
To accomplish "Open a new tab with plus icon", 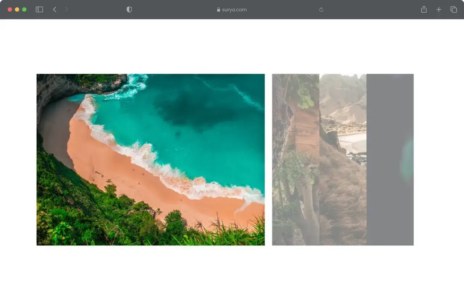I will tap(439, 9).
